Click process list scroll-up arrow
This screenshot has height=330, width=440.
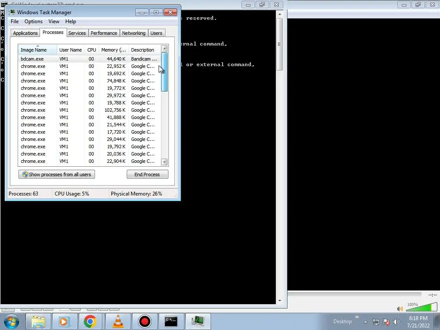tap(165, 49)
